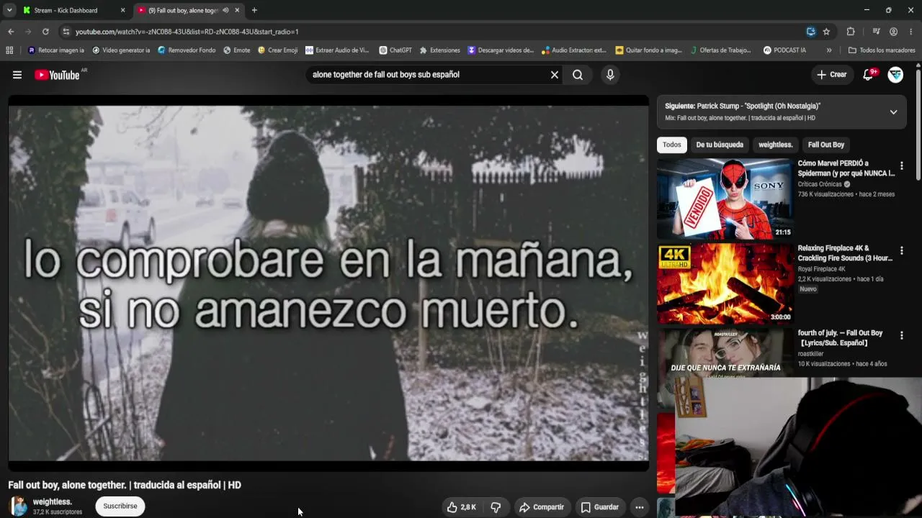Open the Relaxing Fireplace 4K thumbnail
Image resolution: width=922 pixels, height=518 pixels.
725,283
